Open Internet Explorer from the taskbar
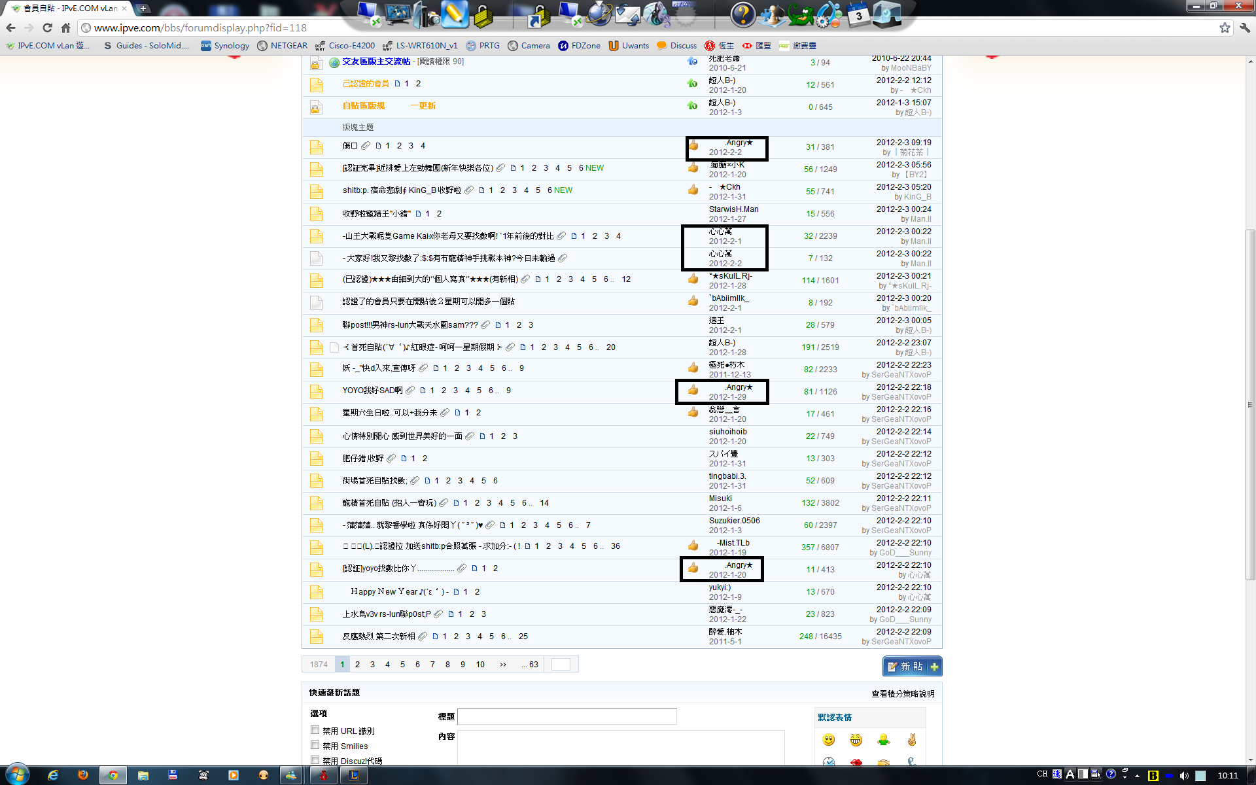1256x785 pixels. click(53, 775)
